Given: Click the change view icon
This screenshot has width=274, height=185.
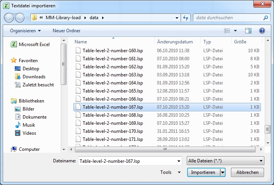Looking at the screenshot, I should click(227, 31).
